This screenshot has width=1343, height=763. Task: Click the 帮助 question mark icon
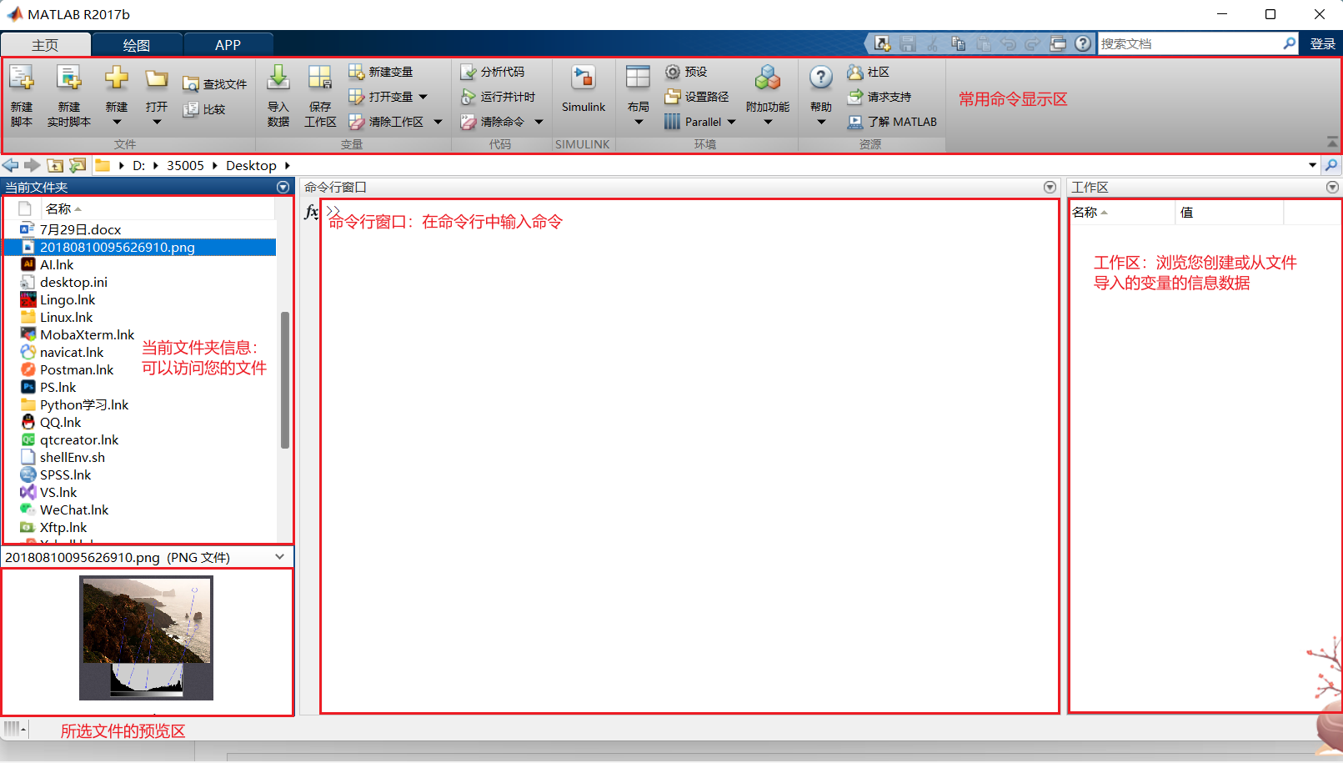click(821, 78)
